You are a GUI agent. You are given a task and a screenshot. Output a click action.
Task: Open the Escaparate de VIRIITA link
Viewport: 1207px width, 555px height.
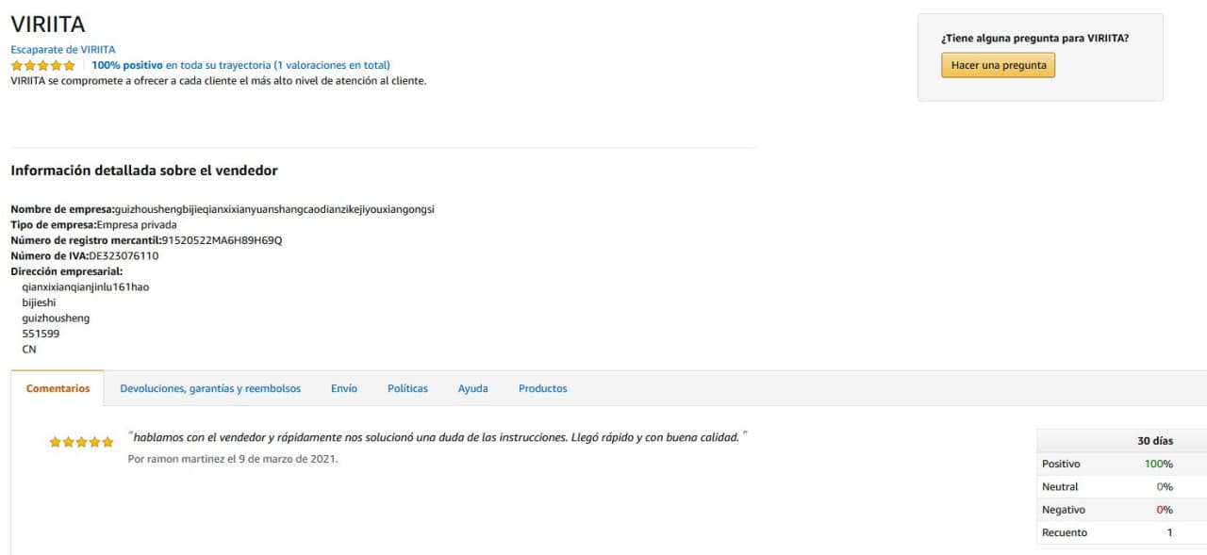[x=63, y=49]
